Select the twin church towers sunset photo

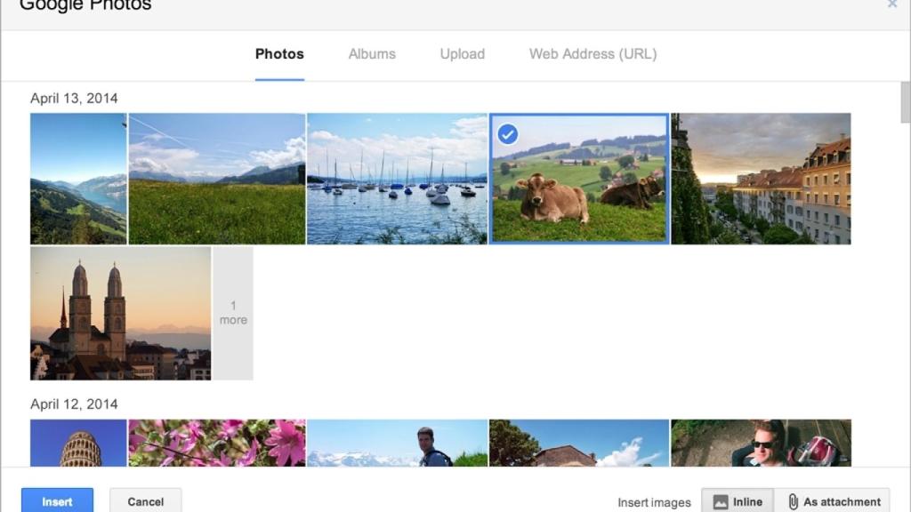(x=118, y=313)
